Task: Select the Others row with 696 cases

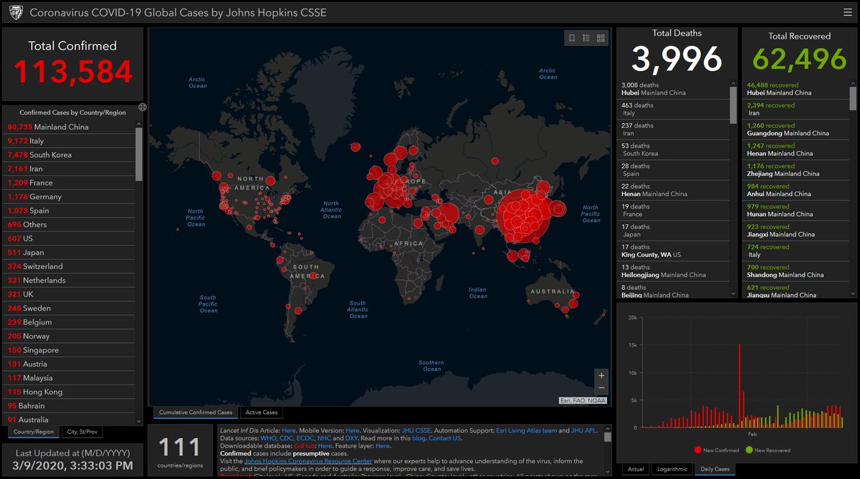Action: (x=70, y=225)
